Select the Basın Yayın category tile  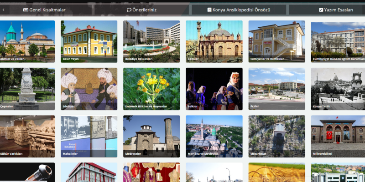pyautogui.click(x=89, y=41)
